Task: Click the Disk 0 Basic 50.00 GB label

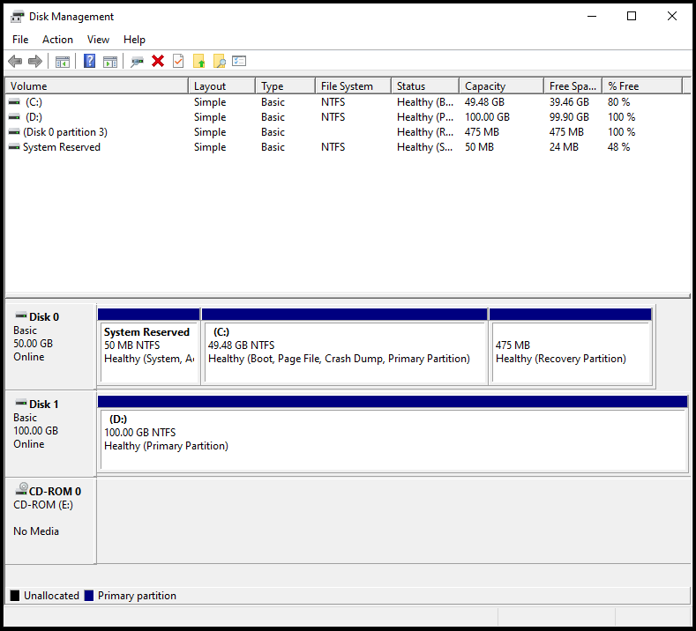Action: click(50, 345)
